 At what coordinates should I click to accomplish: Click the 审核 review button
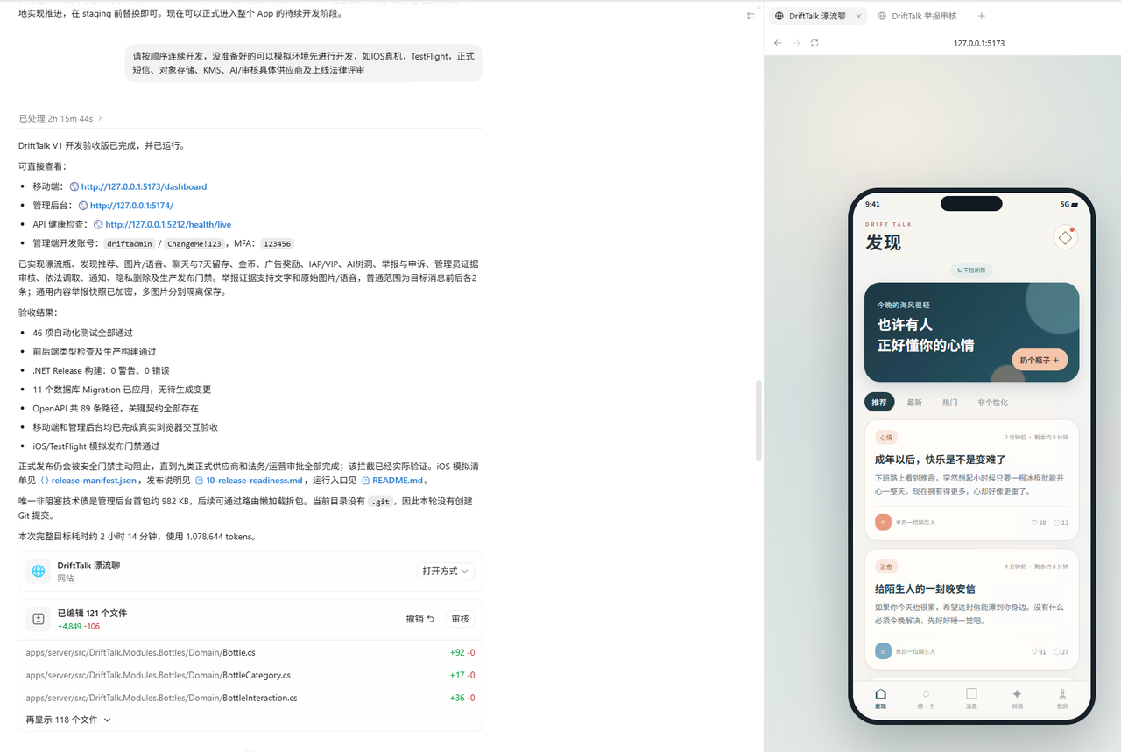point(460,619)
